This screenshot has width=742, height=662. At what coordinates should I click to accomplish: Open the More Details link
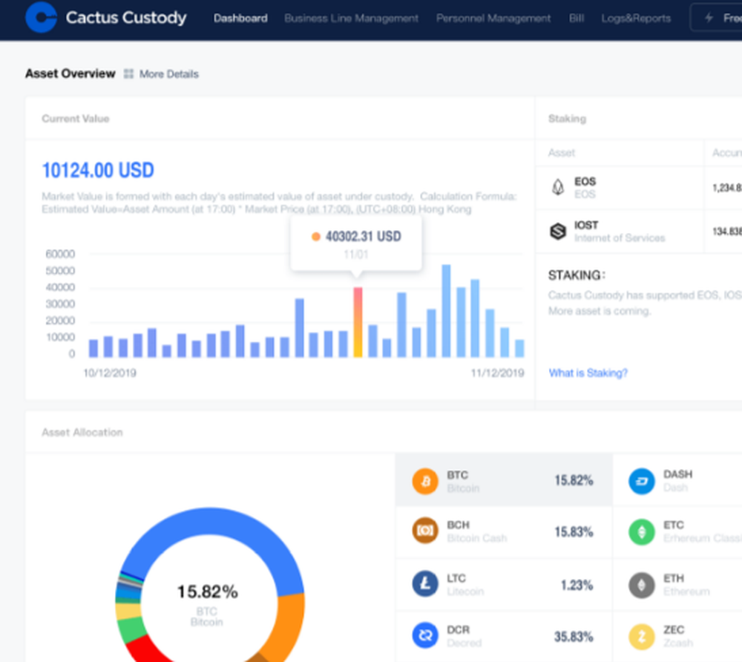click(169, 74)
